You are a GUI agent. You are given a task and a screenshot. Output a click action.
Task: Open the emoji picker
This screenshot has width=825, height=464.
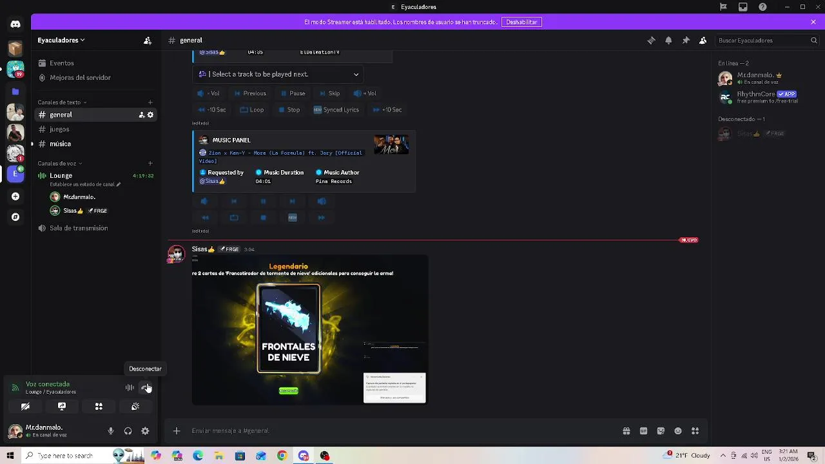(678, 431)
